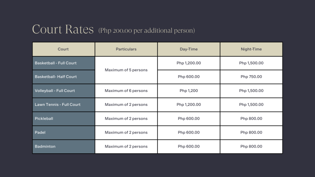Click the Basketball Full Court night-time rate
Screen dimensions: 315x177
pos(251,63)
